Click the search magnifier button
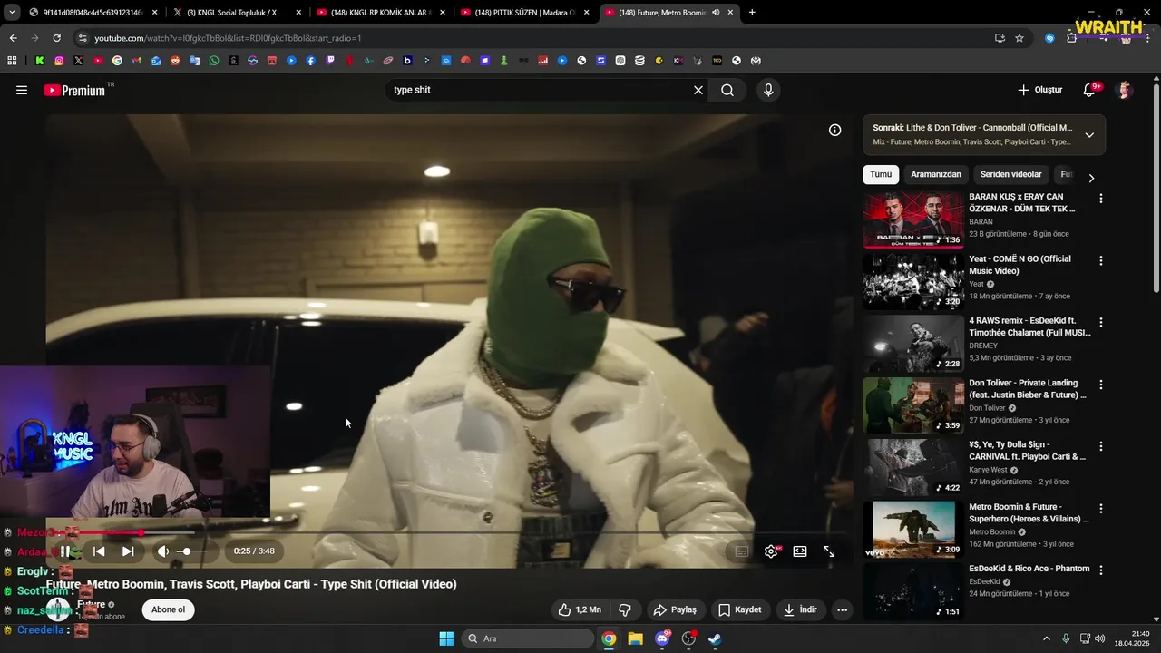The width and height of the screenshot is (1161, 653). point(727,90)
